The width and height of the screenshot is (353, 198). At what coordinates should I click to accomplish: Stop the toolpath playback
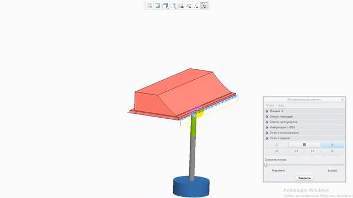click(x=304, y=145)
